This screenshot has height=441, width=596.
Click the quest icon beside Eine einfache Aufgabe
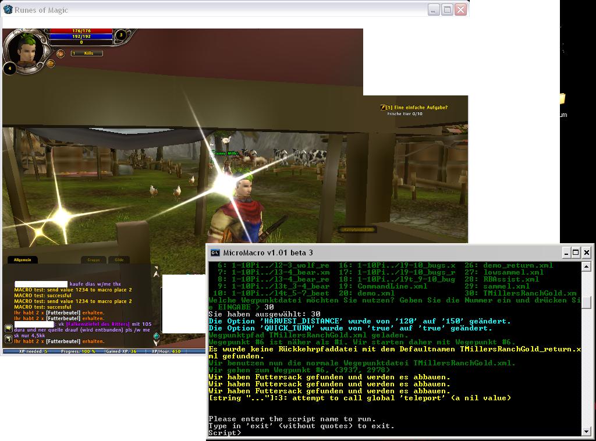point(382,107)
